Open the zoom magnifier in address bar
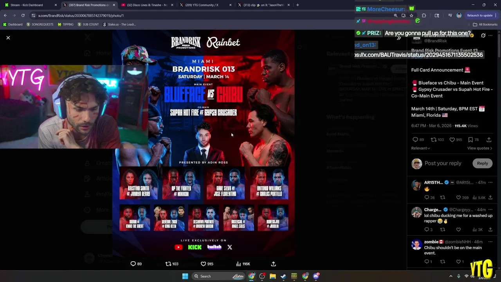Viewport: 501px width, 282px height. coord(396,16)
